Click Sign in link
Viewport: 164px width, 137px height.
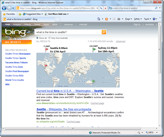137,24
